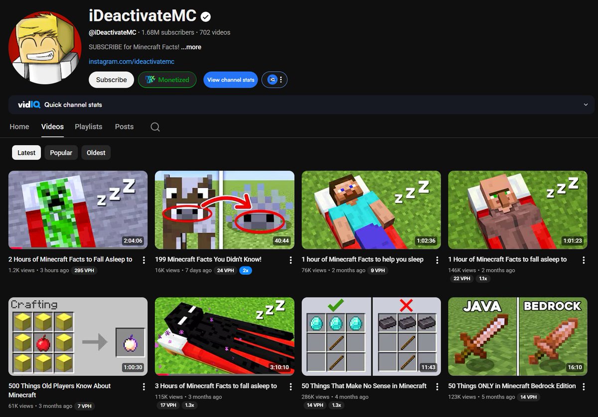Play the cow and silverfish thumbnail video

[224, 210]
